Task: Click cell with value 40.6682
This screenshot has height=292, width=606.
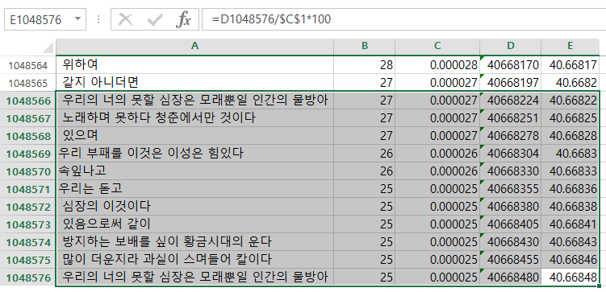Action: coord(570,82)
